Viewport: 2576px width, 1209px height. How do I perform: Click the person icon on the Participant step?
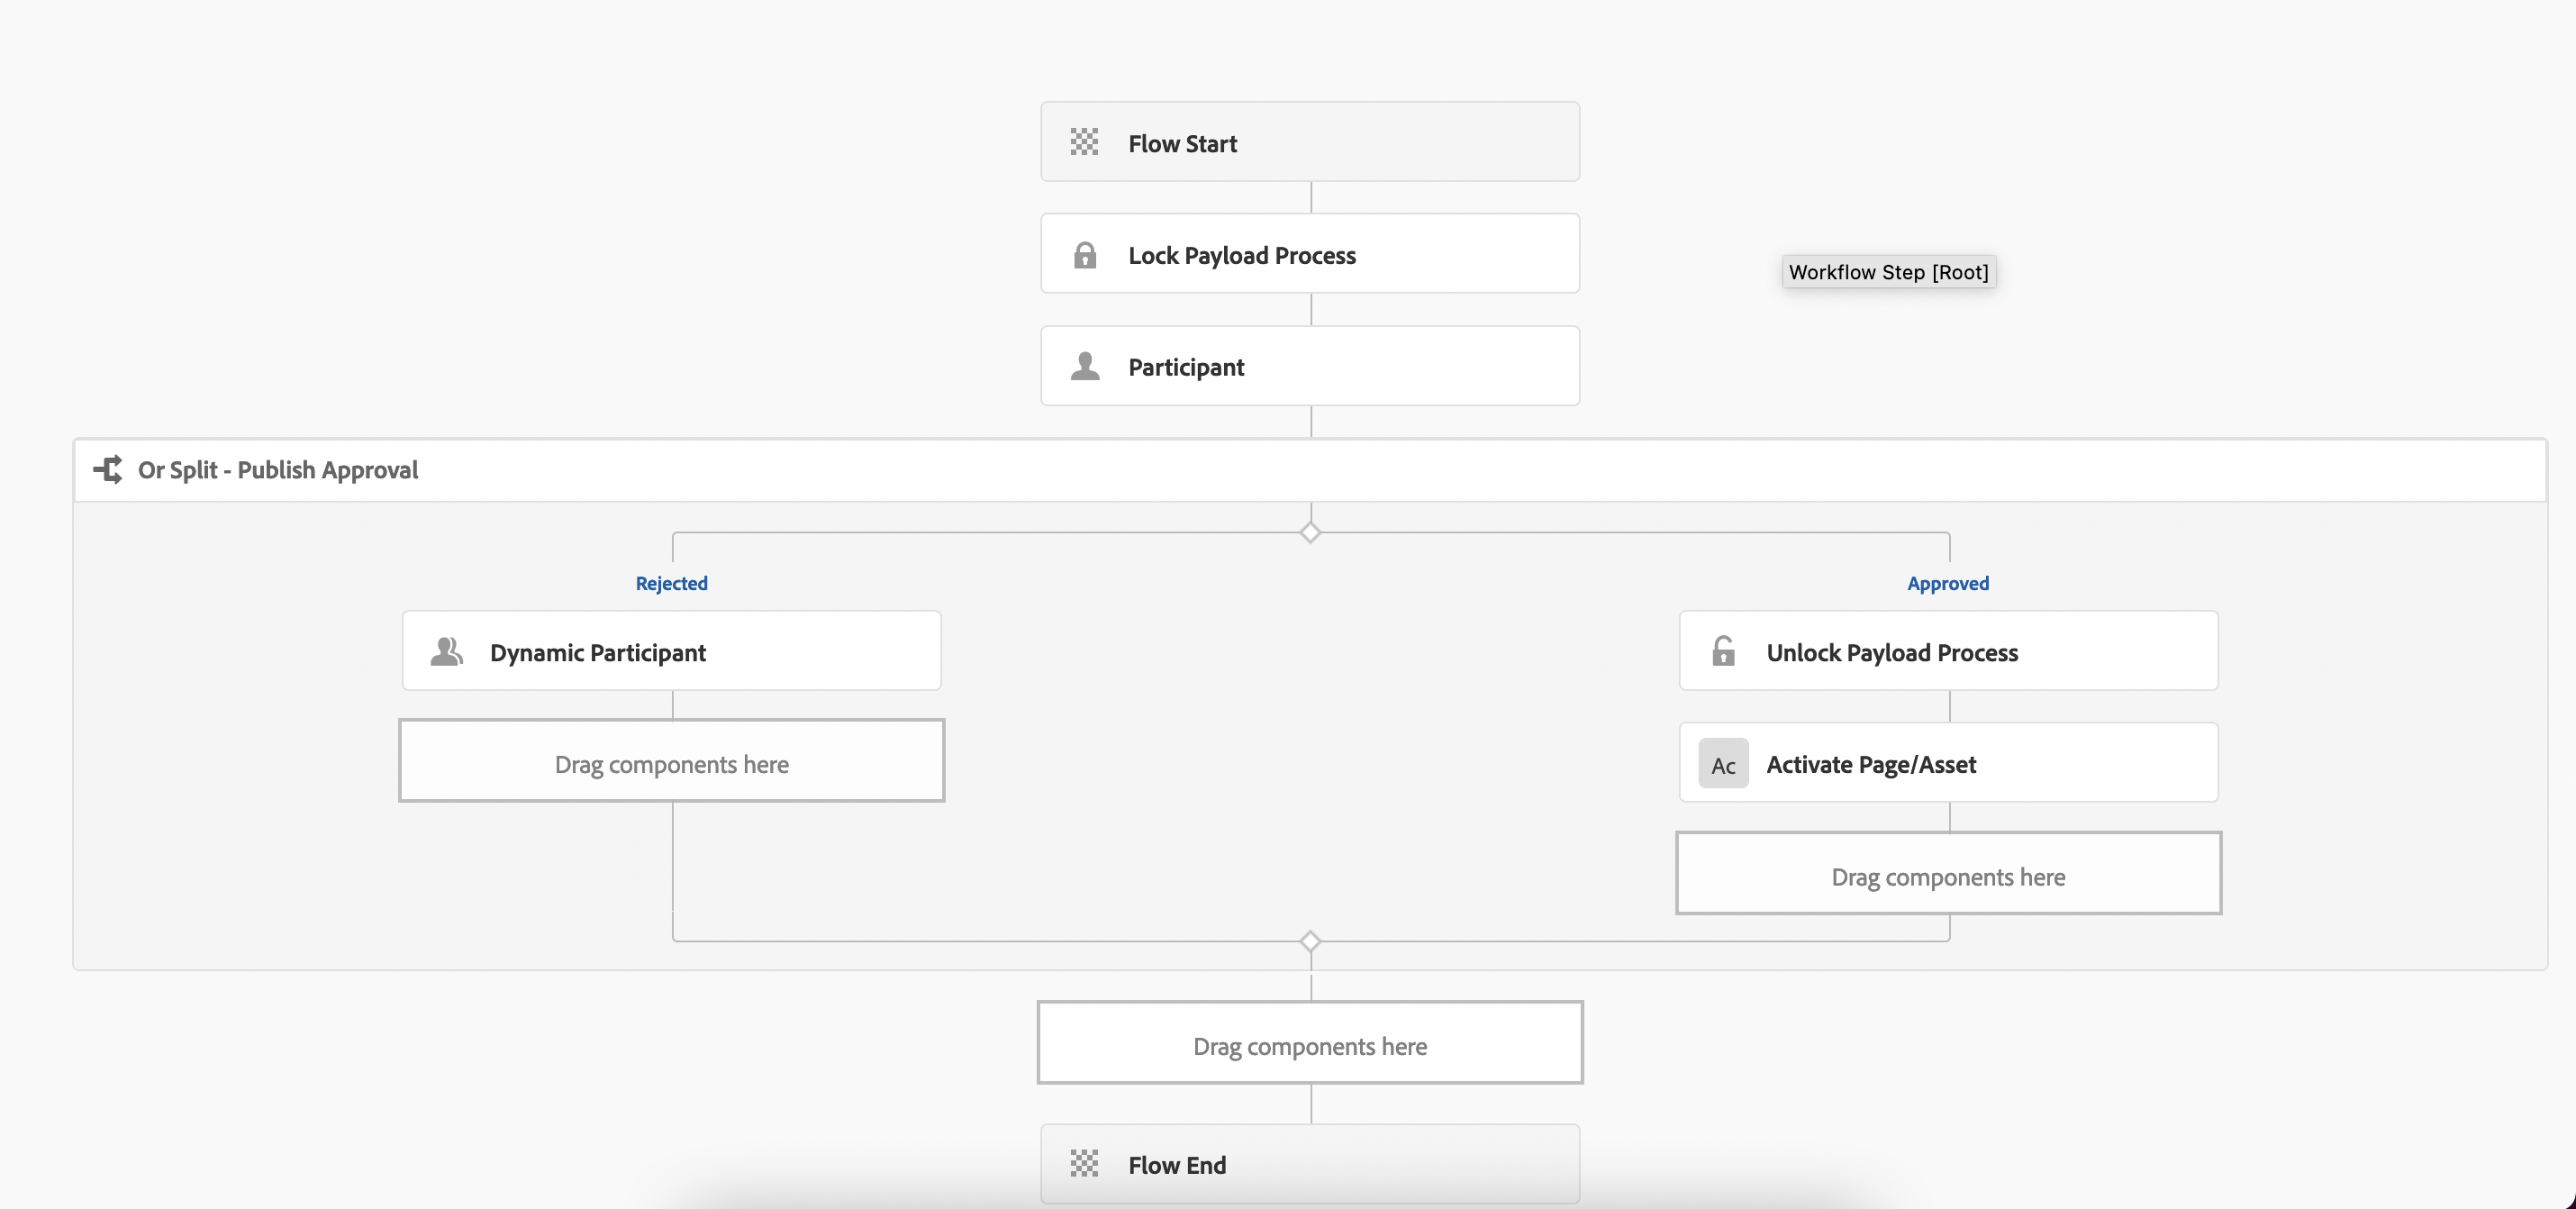click(1084, 366)
